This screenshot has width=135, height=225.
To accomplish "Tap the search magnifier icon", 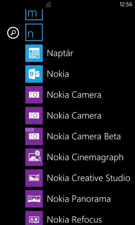I will [13, 33].
